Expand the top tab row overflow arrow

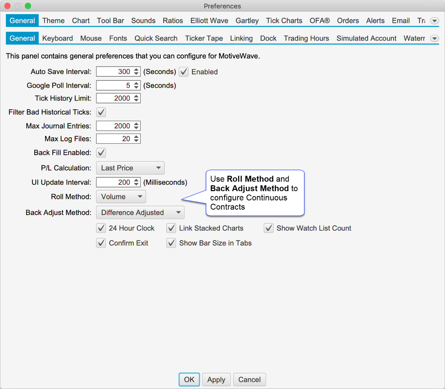tap(435, 21)
